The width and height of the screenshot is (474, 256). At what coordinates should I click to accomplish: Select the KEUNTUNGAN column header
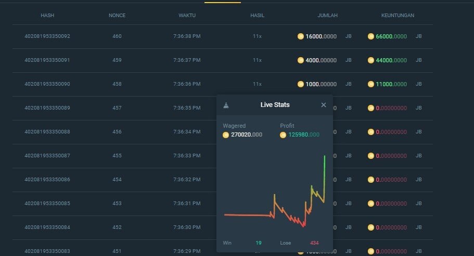(x=398, y=16)
